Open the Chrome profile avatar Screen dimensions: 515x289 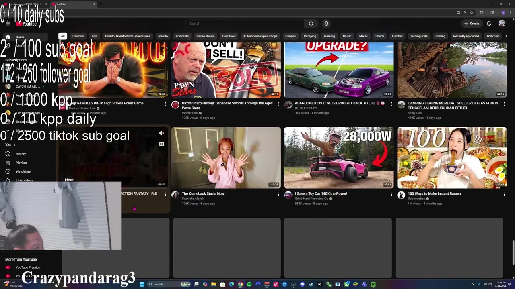click(x=503, y=13)
